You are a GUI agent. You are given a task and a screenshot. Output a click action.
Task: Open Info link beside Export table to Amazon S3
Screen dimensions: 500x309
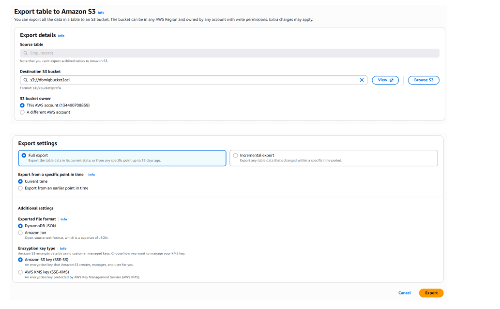pyautogui.click(x=101, y=13)
